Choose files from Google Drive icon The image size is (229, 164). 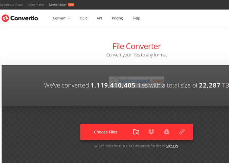point(167,132)
